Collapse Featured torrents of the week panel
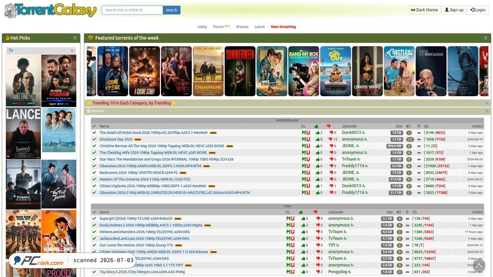 (485, 38)
